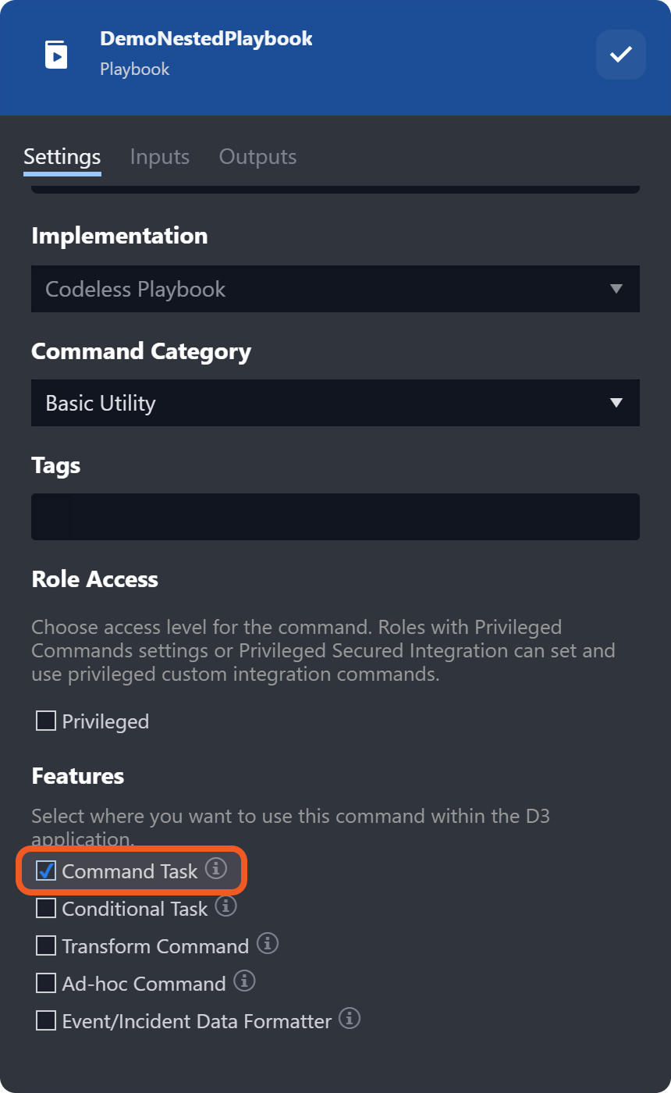Tick the Event/Incident Data Formatter checkbox
The height and width of the screenshot is (1093, 671).
point(46,1020)
